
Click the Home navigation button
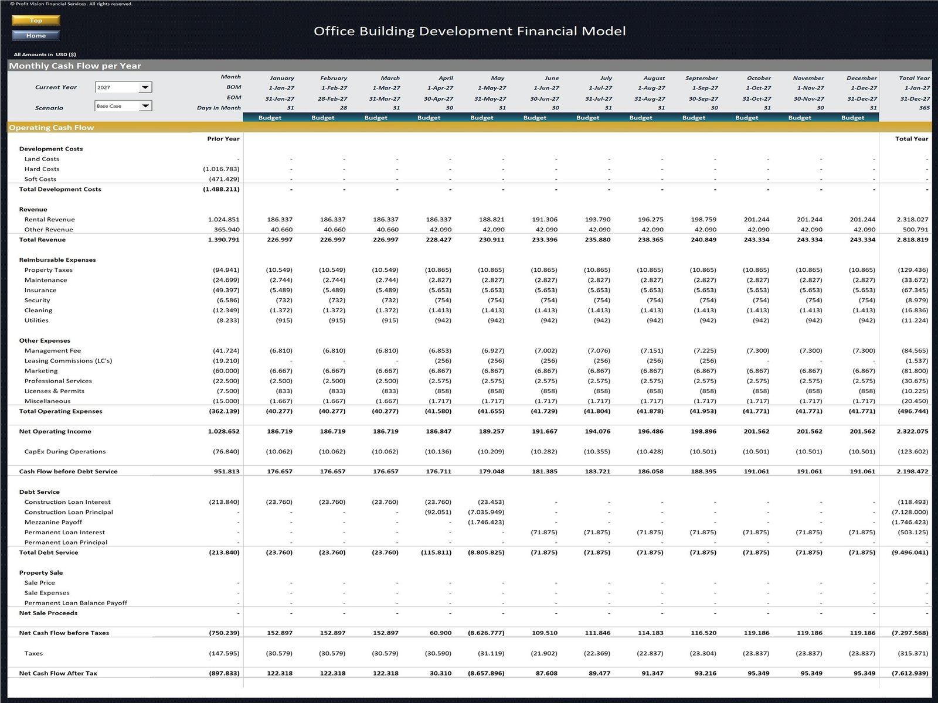coord(36,36)
